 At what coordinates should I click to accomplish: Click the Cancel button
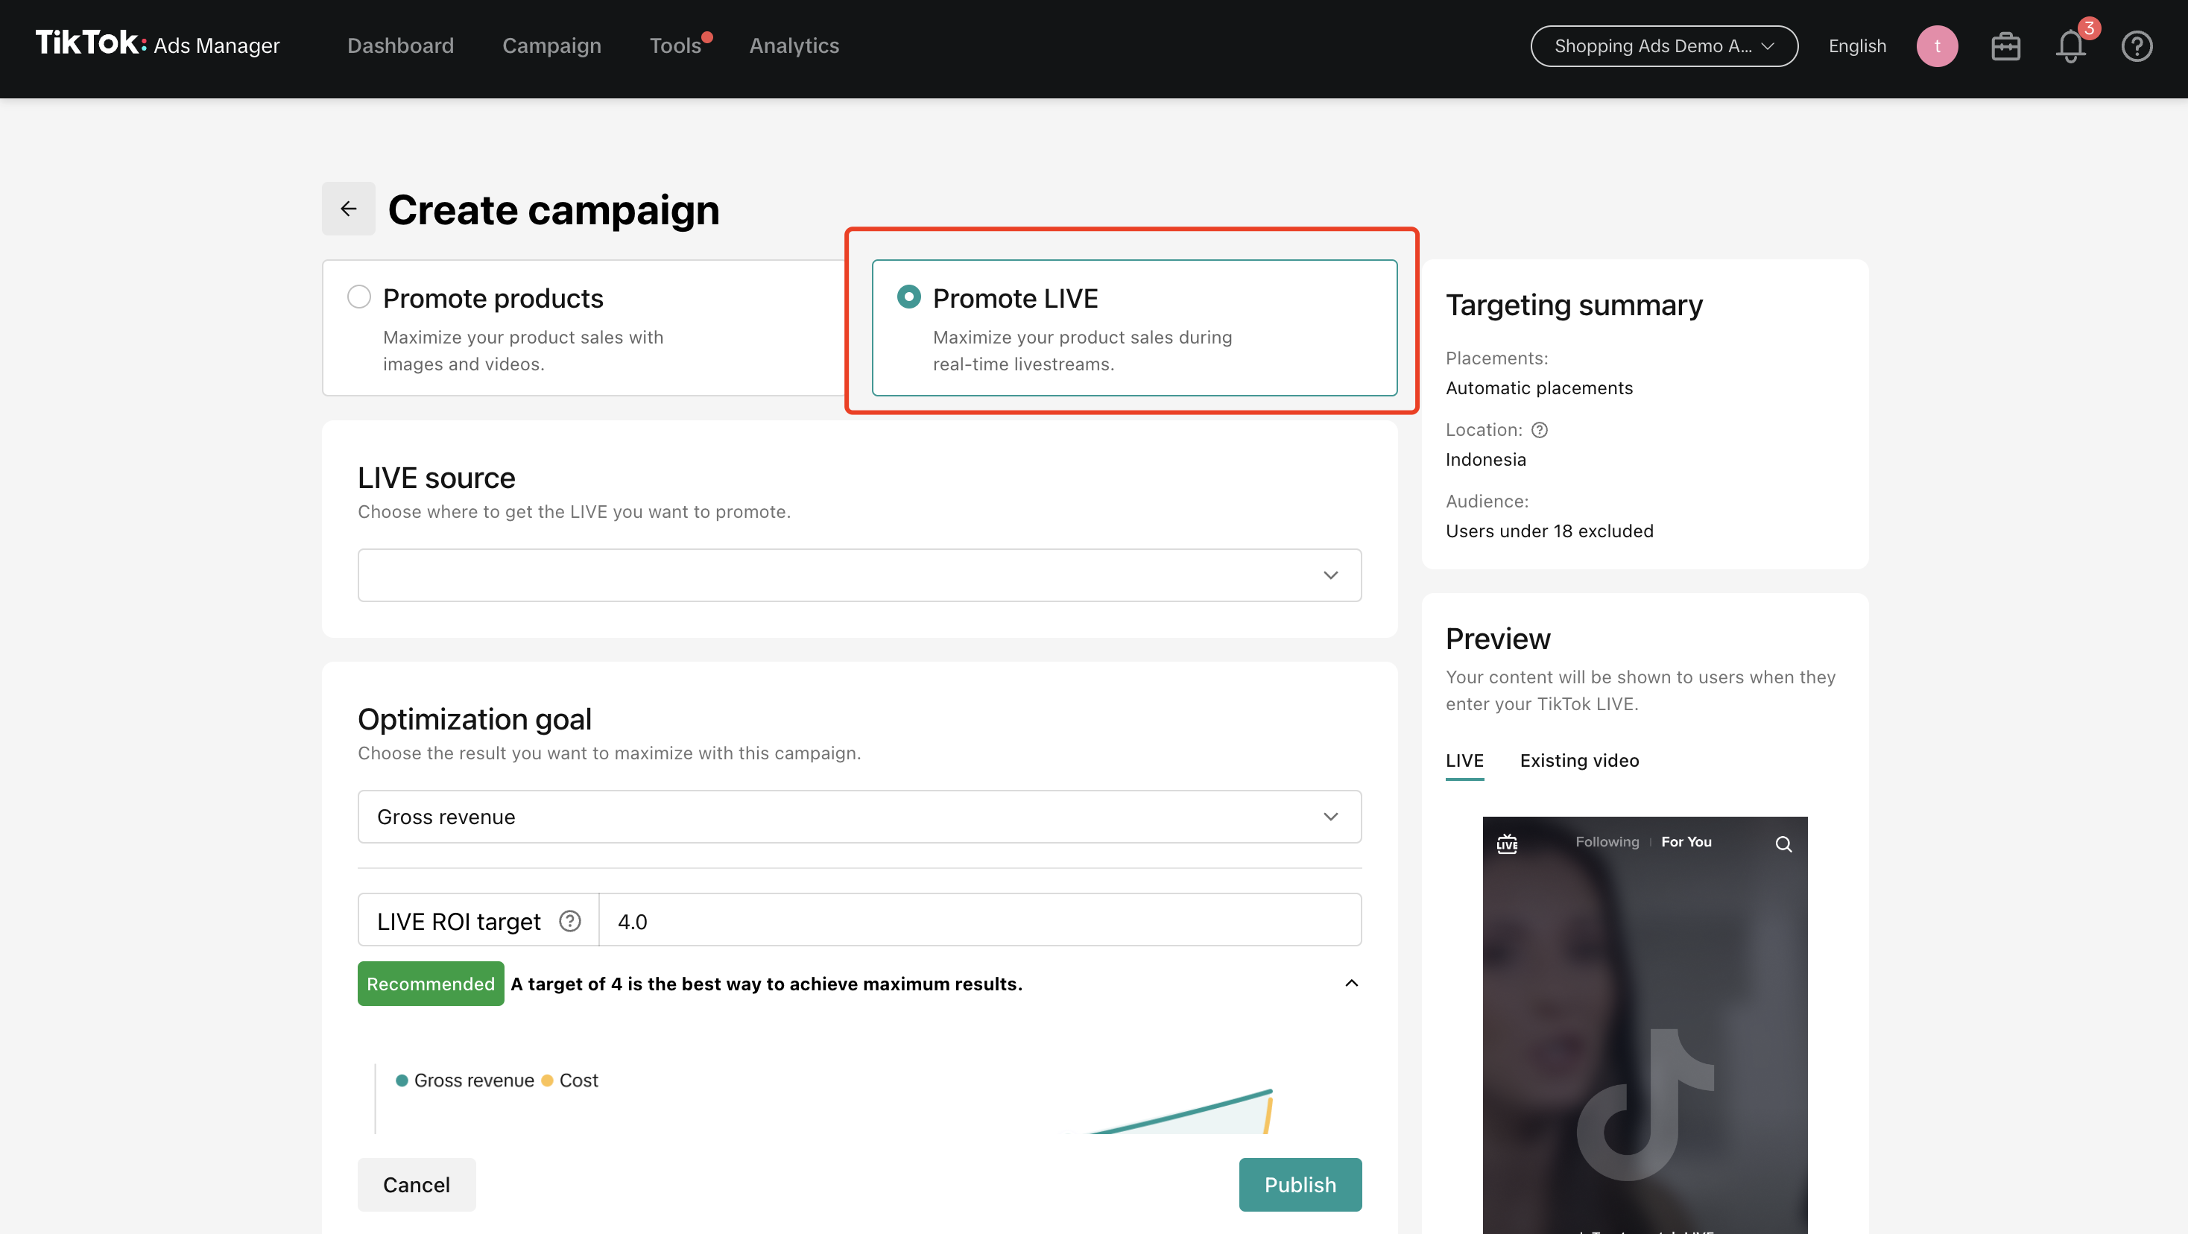pyautogui.click(x=416, y=1184)
